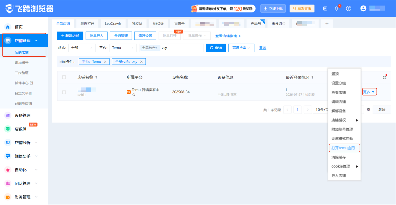Click the 店数BI chart icon
396x205 pixels.
pyautogui.click(x=8, y=129)
